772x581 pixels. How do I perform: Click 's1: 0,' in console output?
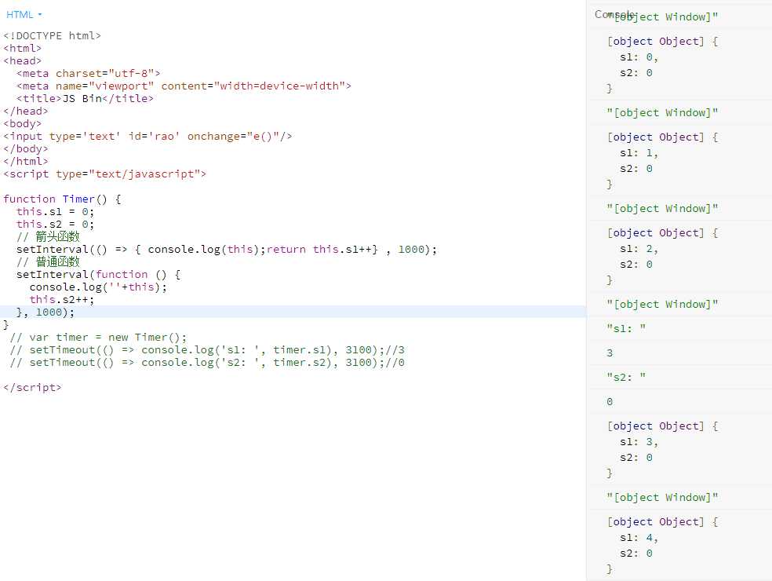pyautogui.click(x=639, y=57)
